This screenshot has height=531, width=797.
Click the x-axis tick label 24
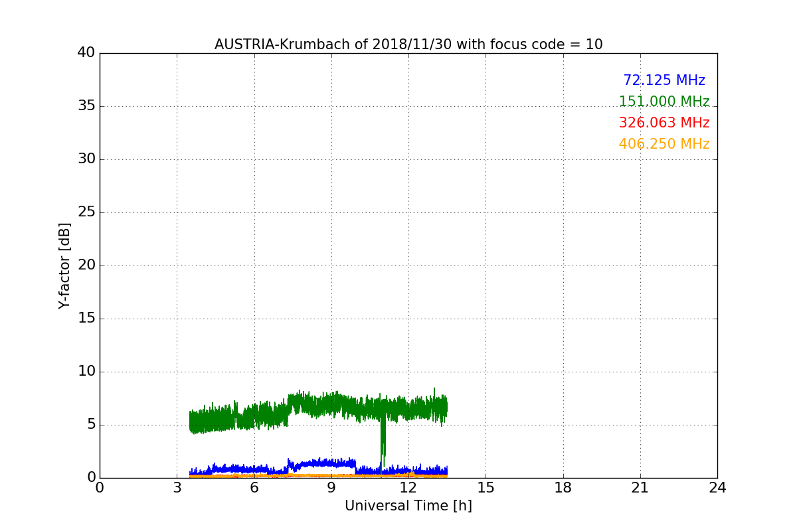(x=717, y=488)
